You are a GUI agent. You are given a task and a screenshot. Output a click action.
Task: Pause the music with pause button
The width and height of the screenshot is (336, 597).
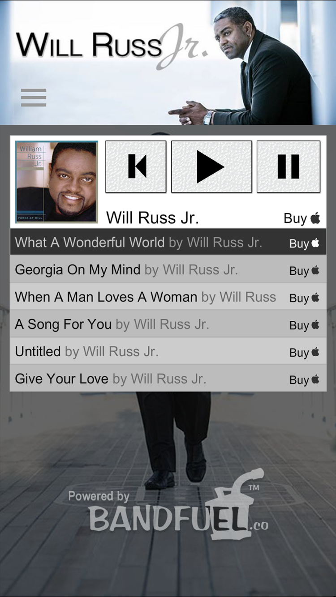coord(289,166)
